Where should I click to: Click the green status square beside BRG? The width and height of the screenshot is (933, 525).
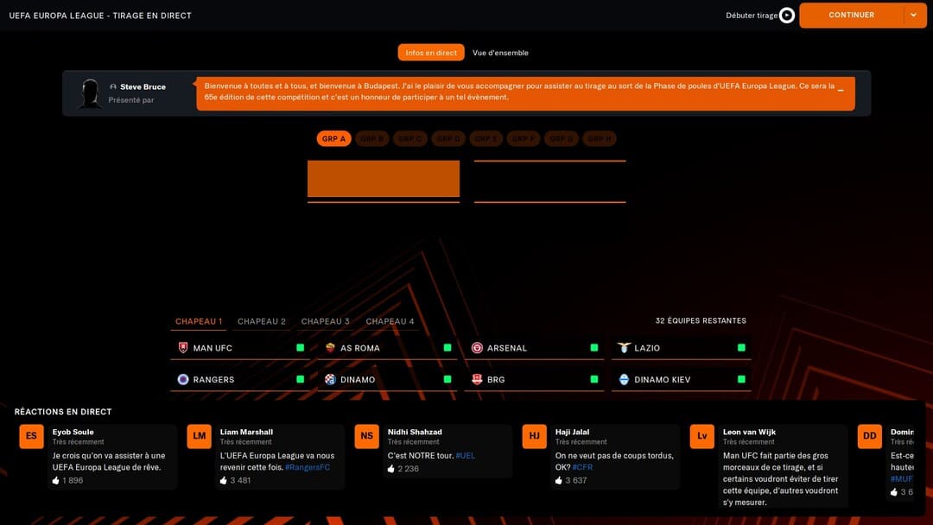[x=594, y=379]
